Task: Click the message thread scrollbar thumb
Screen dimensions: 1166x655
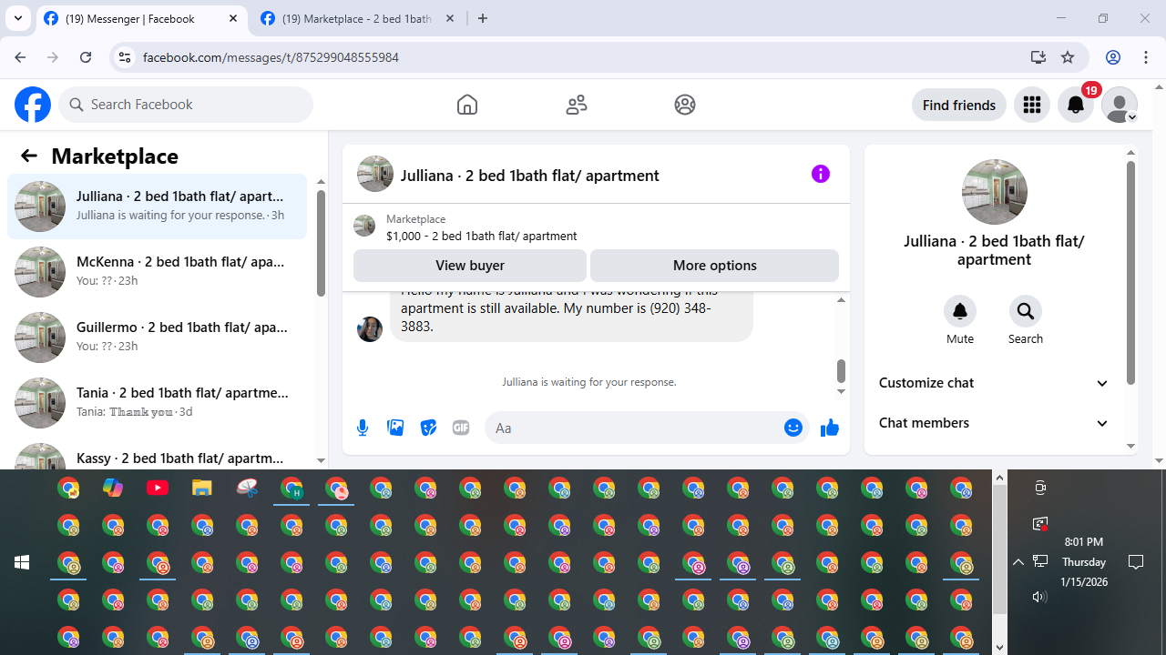Action: coord(841,370)
